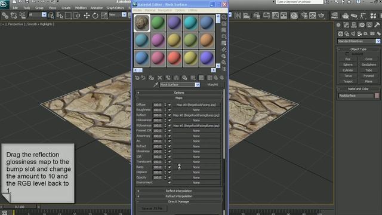Click Material ID Channel icon

pyautogui.click(x=193, y=78)
